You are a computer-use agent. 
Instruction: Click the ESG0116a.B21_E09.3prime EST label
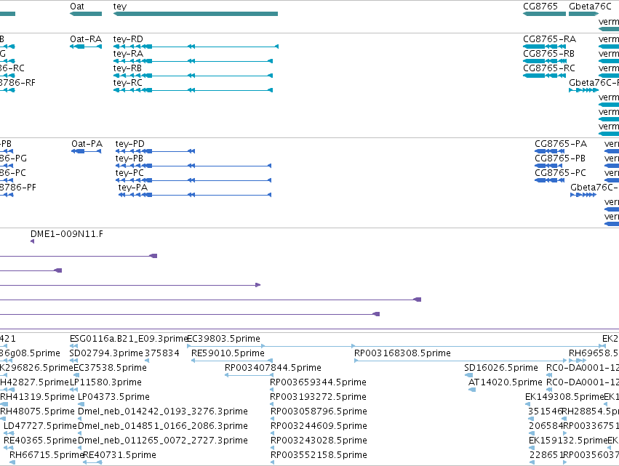(128, 339)
